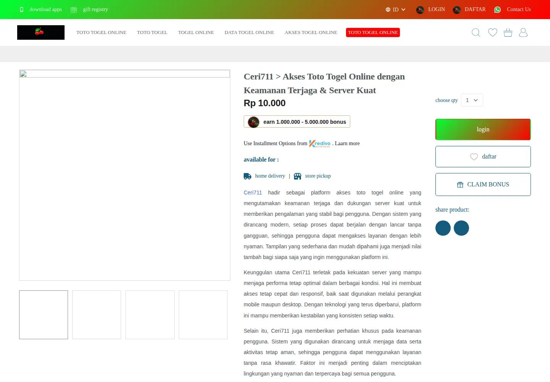Click the blue Ceri711 link in description
The height and width of the screenshot is (382, 550).
tap(253, 193)
